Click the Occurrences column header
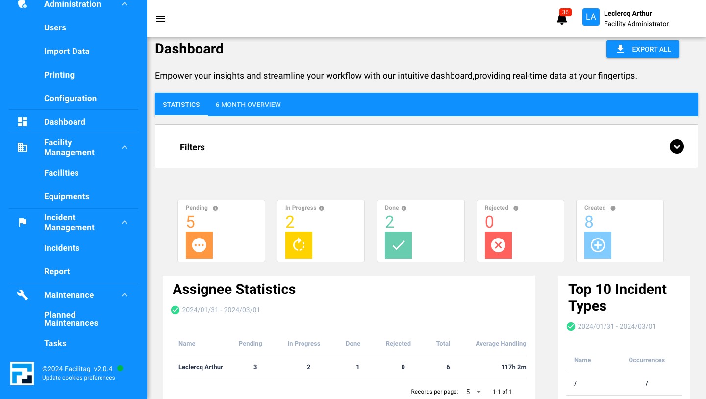Image resolution: width=706 pixels, height=399 pixels. 647,360
